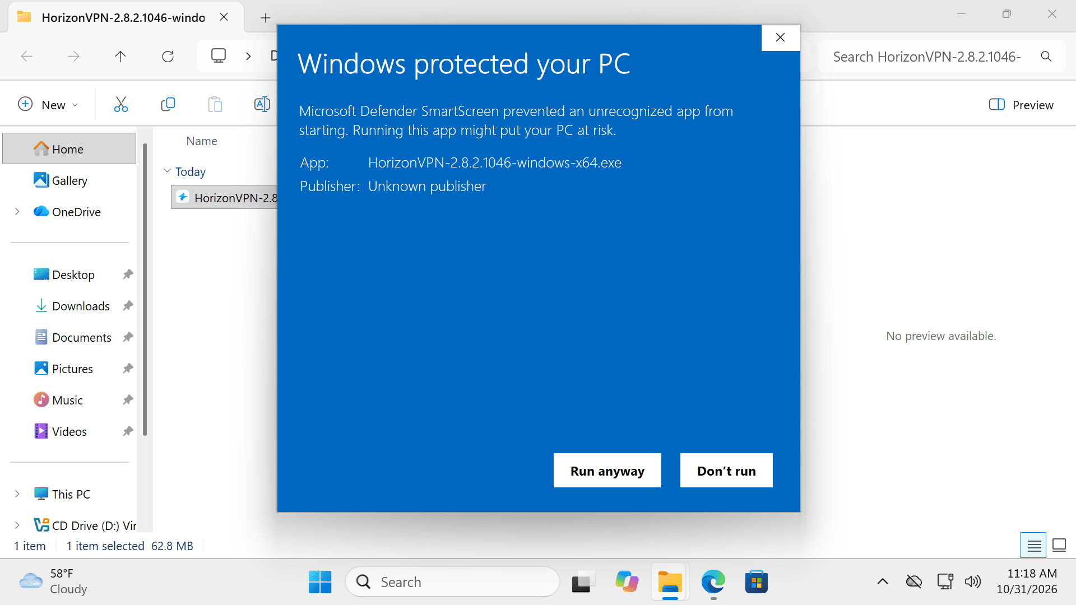
Task: Click the search magnifier icon in Explorer
Action: [1046, 57]
